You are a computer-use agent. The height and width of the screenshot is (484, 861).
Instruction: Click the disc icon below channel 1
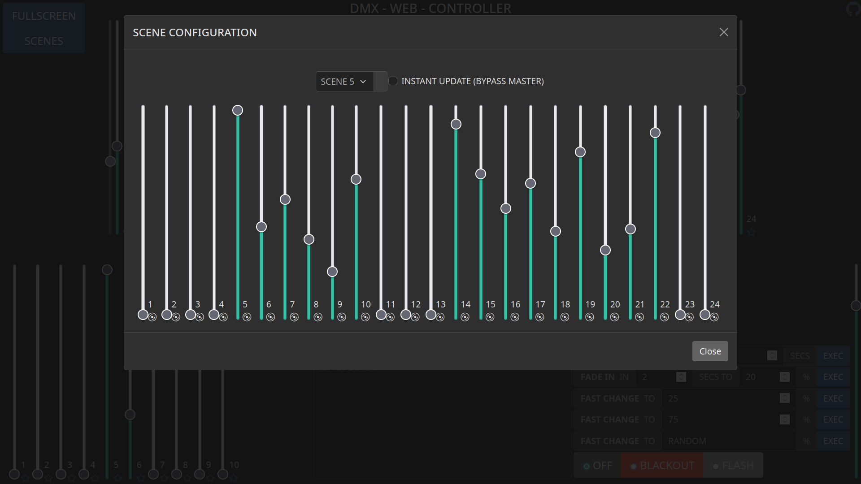[x=152, y=317]
